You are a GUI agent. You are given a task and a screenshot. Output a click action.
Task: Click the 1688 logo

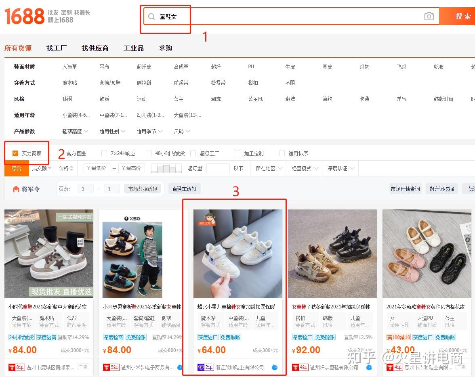[24, 16]
